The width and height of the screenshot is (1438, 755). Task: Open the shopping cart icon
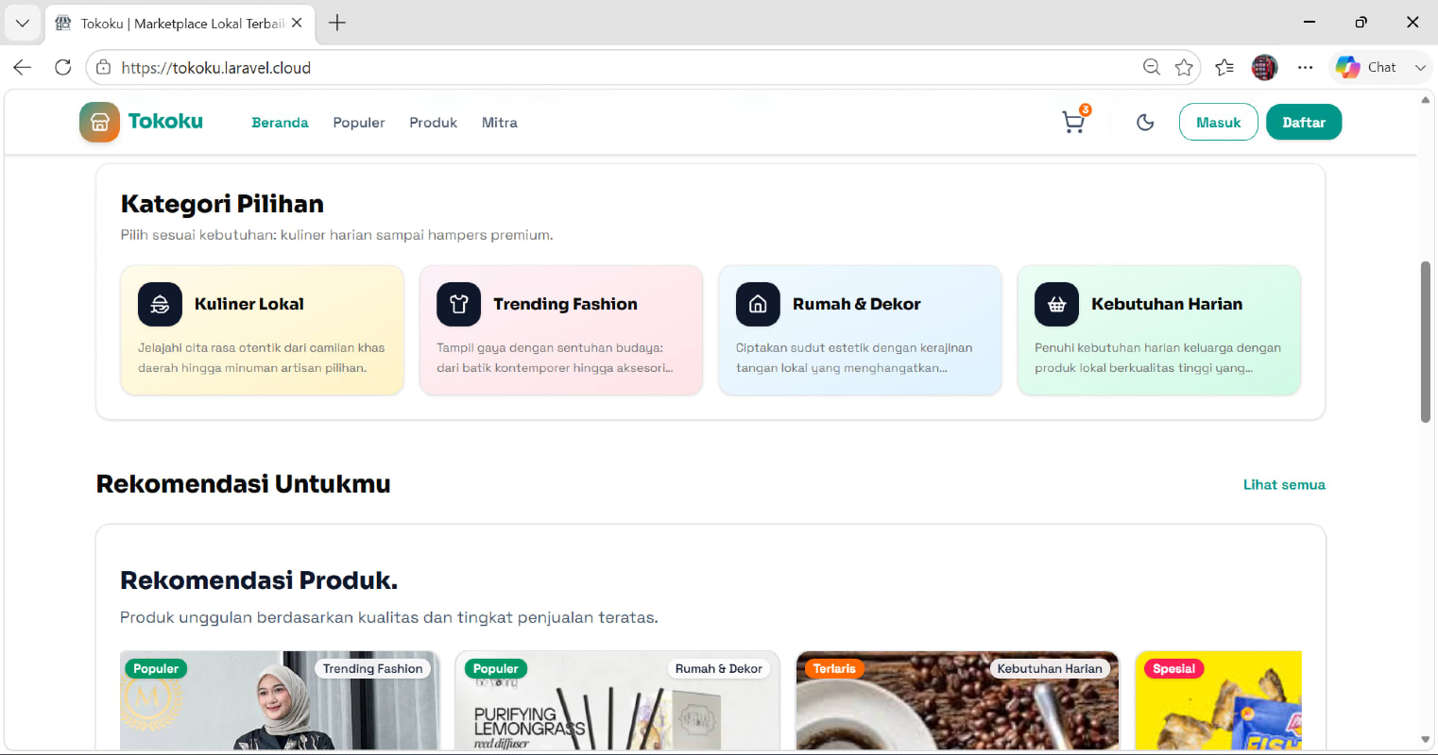1073,122
